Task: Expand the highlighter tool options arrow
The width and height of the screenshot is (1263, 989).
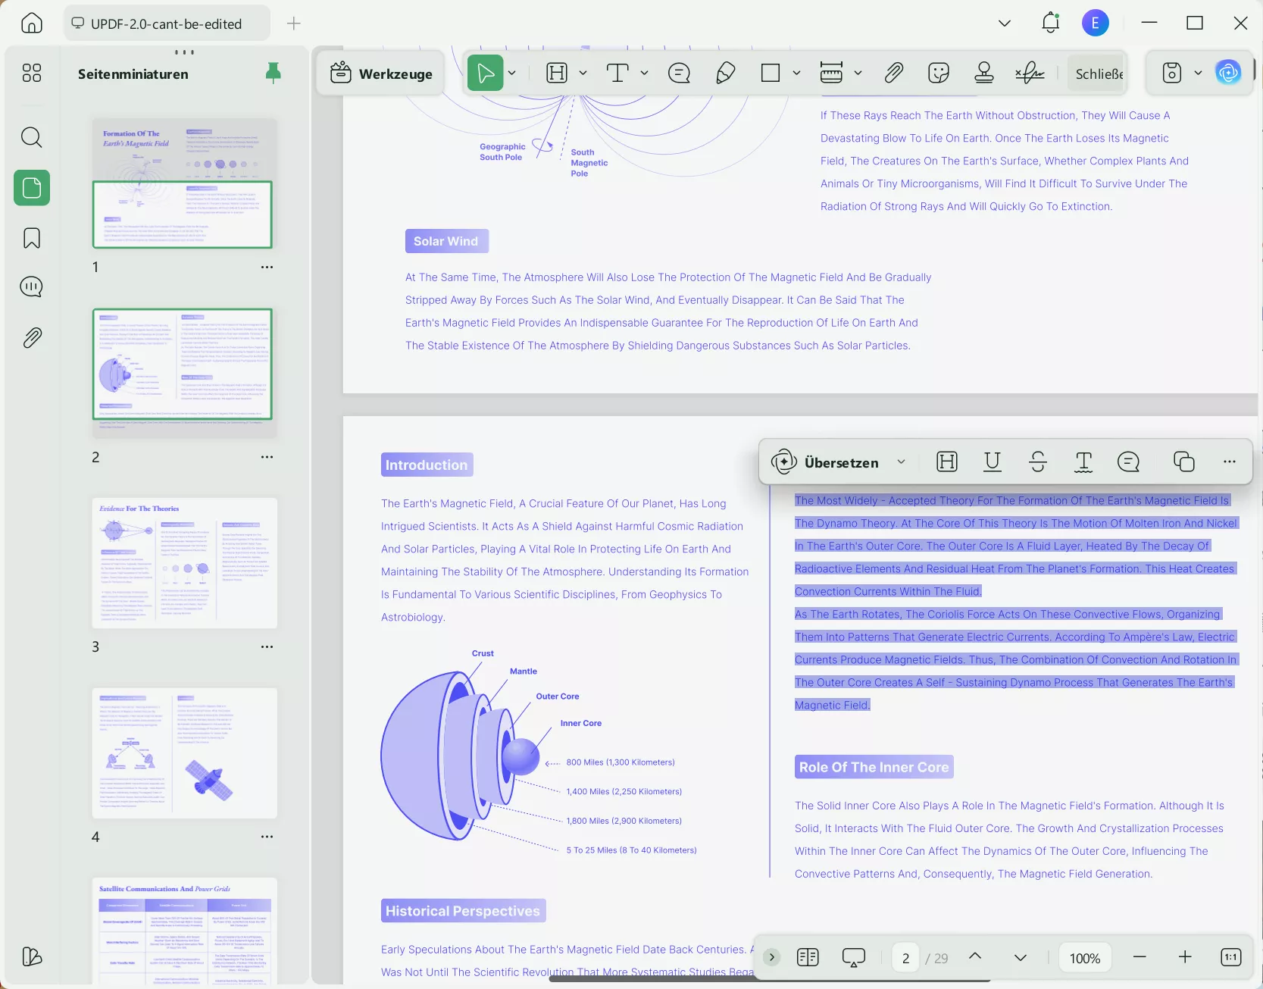Action: click(x=583, y=74)
